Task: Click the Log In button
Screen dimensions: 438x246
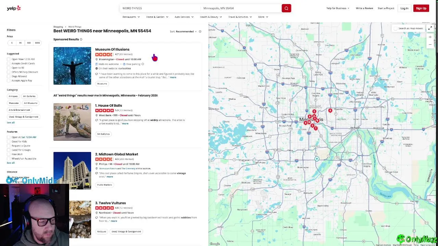Action: pos(404,8)
